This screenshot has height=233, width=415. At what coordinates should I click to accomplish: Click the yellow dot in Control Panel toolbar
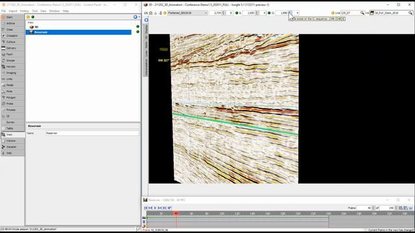click(28, 17)
